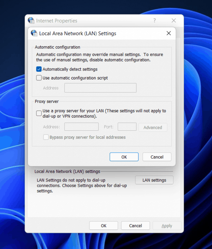The width and height of the screenshot is (212, 249).
Task: Close the Local Area Network Settings dialog
Action: point(169,33)
